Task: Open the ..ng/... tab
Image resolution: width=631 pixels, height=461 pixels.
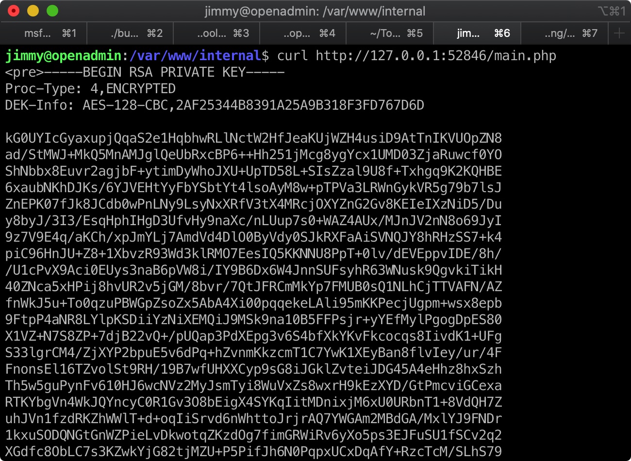Action: point(564,33)
